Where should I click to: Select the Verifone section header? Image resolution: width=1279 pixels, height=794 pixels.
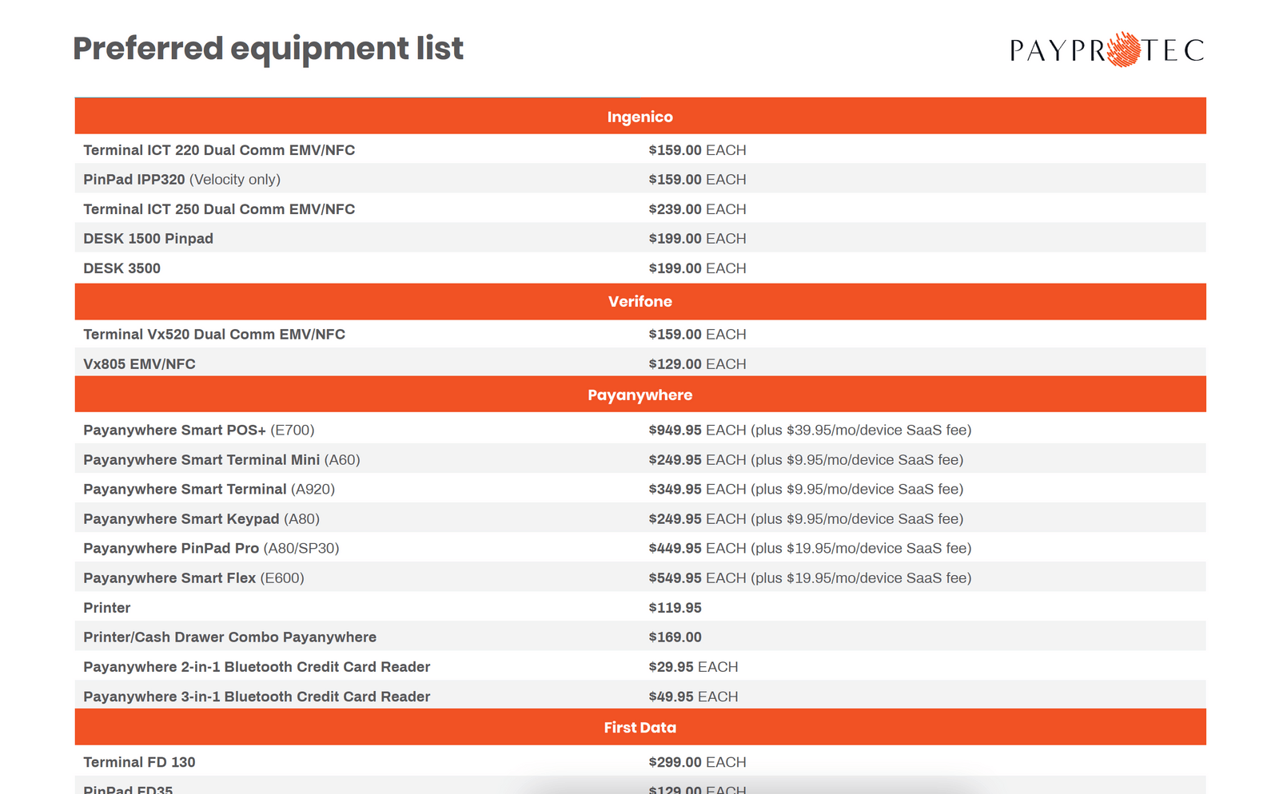pyautogui.click(x=639, y=301)
